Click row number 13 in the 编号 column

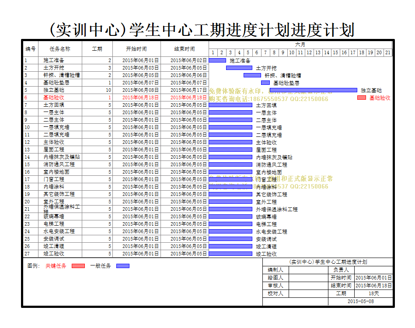(27, 150)
